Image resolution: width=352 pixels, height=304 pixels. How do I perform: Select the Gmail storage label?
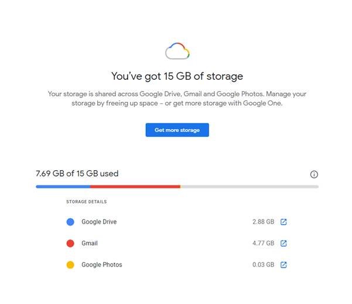pos(90,243)
